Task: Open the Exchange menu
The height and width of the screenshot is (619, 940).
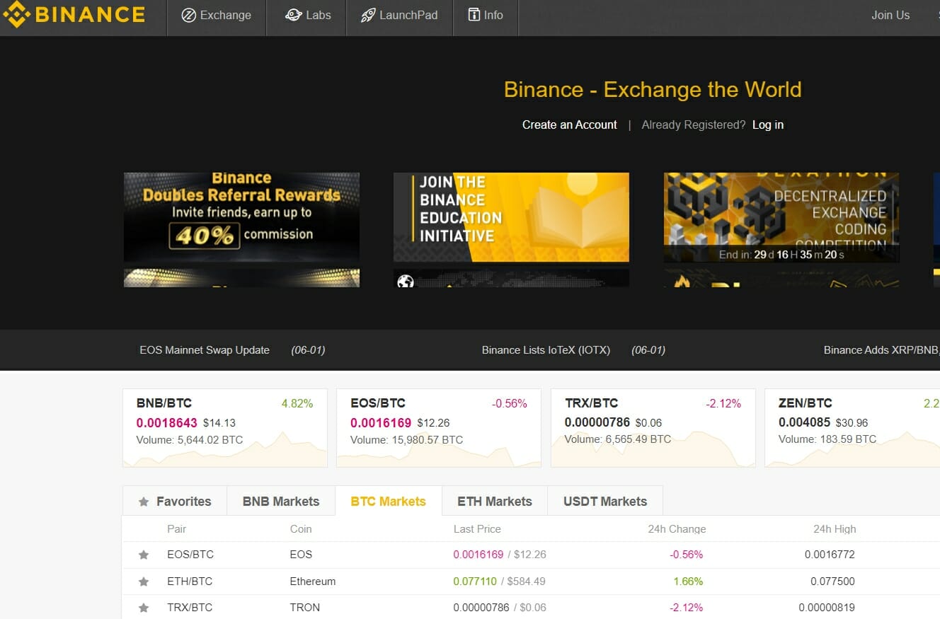Action: coord(217,16)
